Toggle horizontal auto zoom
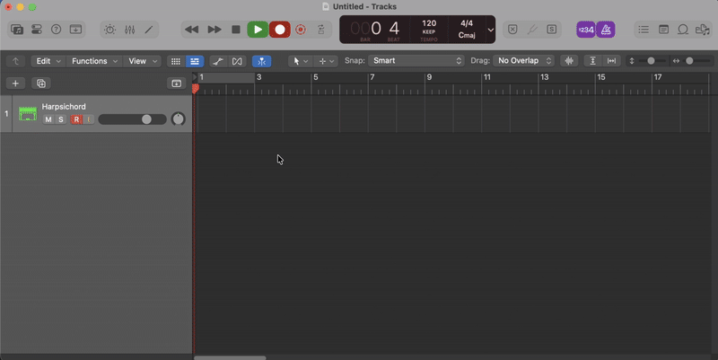718x360 pixels. coord(611,61)
